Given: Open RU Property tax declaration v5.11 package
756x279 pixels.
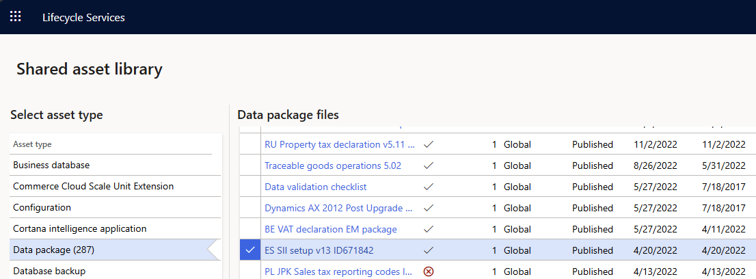Looking at the screenshot, I should pyautogui.click(x=340, y=144).
